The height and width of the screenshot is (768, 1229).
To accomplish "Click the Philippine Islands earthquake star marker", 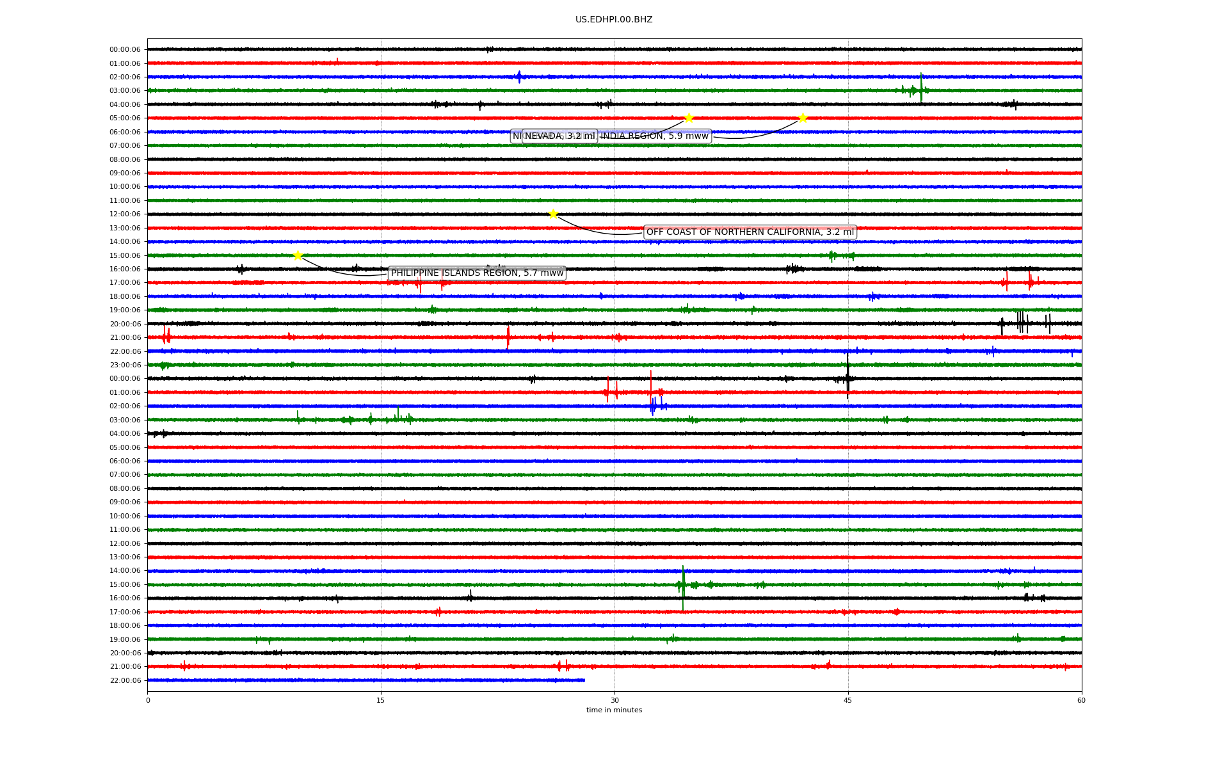I will click(x=298, y=255).
